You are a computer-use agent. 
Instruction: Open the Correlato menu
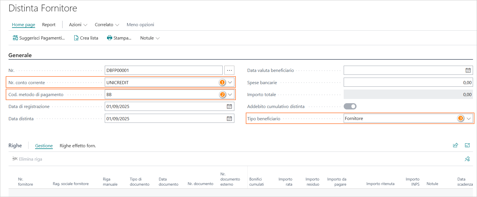click(x=107, y=25)
